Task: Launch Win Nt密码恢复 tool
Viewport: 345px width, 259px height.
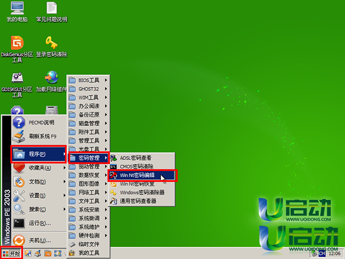Action: [142, 184]
